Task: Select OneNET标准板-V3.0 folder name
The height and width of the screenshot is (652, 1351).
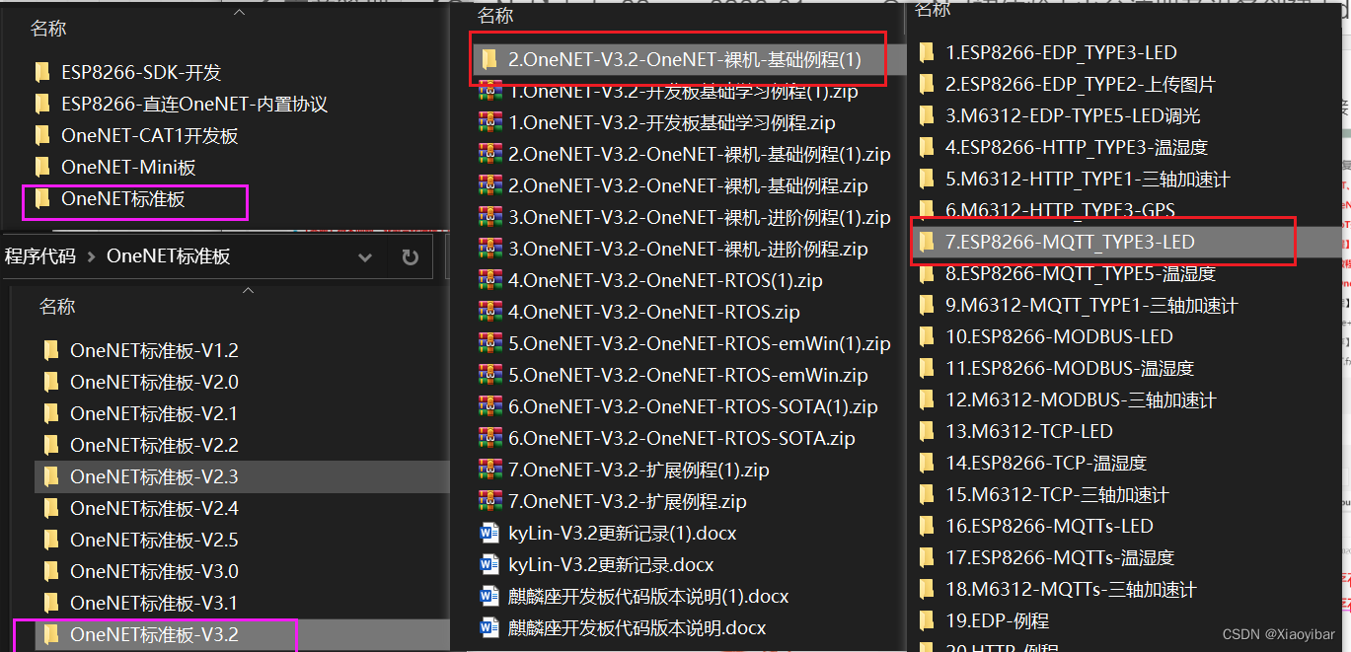Action: (x=154, y=571)
